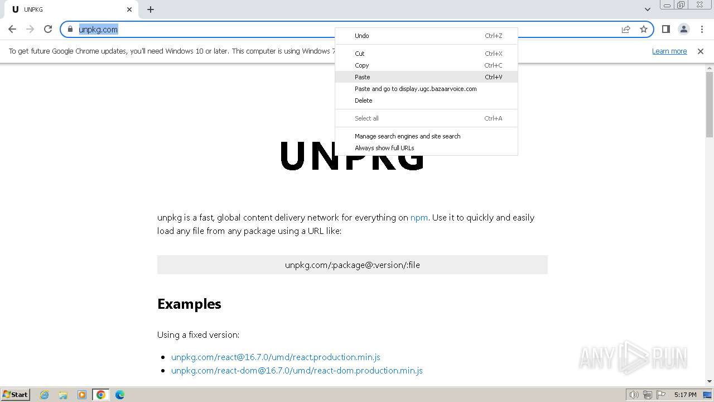Dismiss the Chrome update notification bar
The width and height of the screenshot is (714, 402).
(701, 51)
